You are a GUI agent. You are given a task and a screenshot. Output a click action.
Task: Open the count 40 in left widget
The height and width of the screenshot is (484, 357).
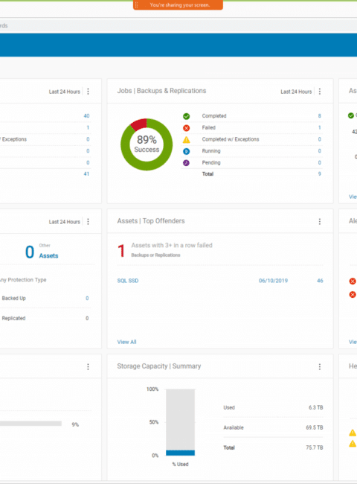[86, 116]
